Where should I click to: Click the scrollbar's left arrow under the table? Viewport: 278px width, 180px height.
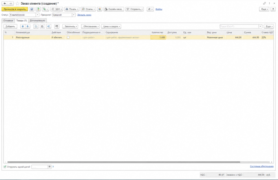tap(6, 162)
